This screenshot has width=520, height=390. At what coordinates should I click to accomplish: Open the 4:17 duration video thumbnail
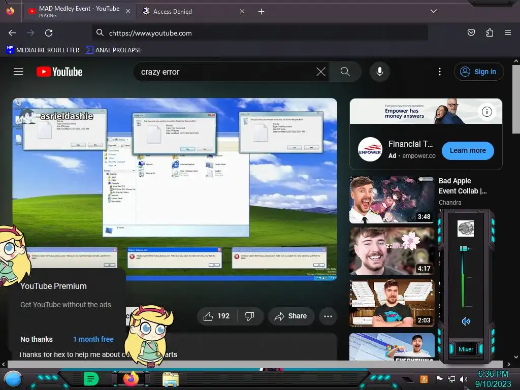click(392, 251)
